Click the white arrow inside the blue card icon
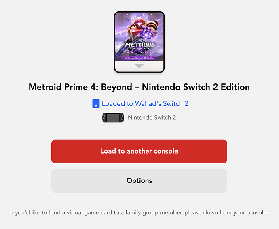Screen dimensions: 279x229 click(96, 106)
